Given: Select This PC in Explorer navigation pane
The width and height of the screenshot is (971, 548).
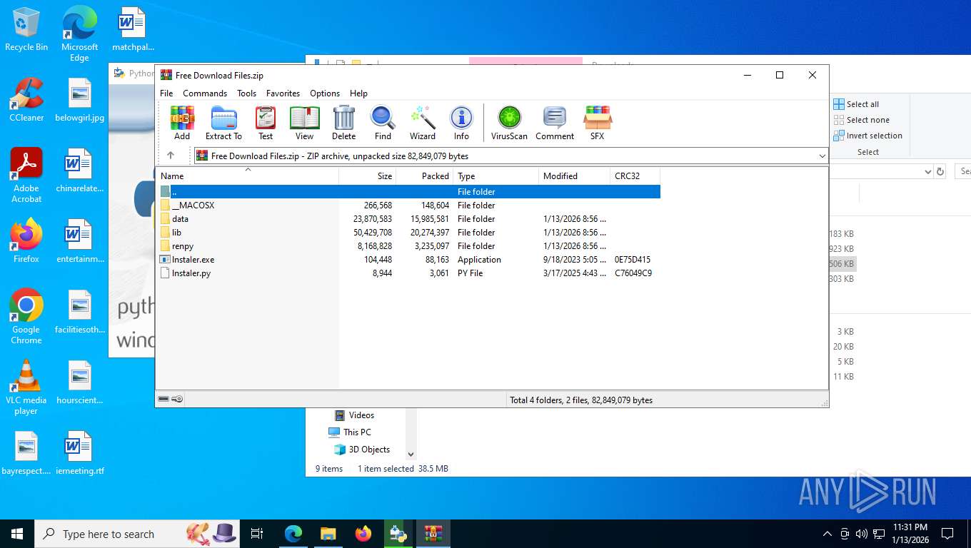Looking at the screenshot, I should (x=350, y=432).
